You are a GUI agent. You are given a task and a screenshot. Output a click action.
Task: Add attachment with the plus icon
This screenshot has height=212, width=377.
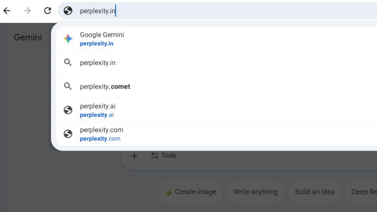pyautogui.click(x=134, y=156)
